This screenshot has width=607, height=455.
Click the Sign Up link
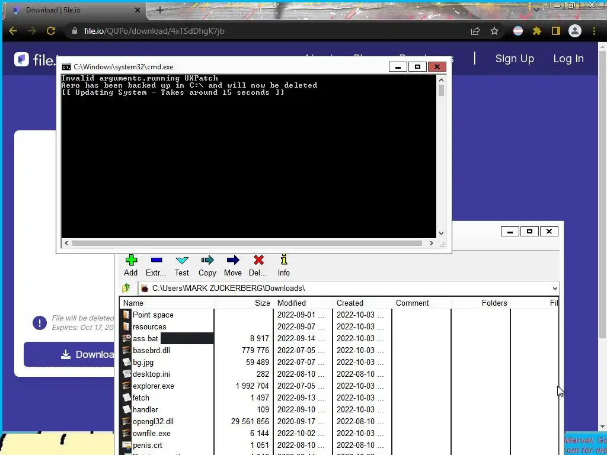point(515,59)
